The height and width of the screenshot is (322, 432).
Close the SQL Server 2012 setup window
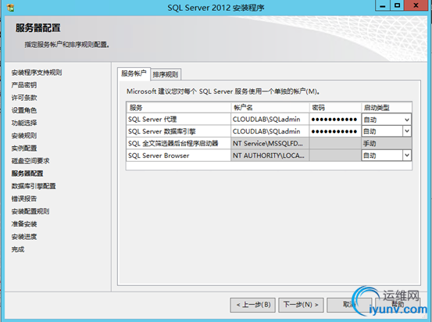click(416, 5)
